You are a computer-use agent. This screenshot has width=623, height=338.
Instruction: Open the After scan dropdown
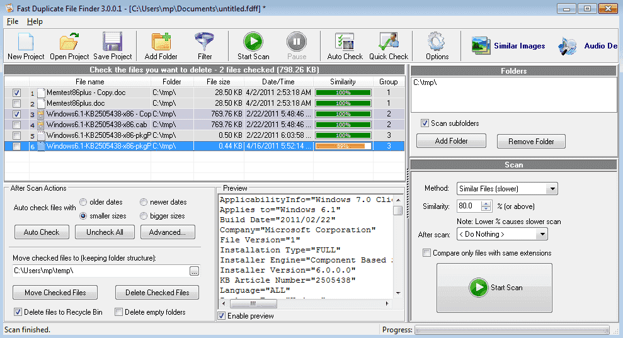tap(502, 234)
